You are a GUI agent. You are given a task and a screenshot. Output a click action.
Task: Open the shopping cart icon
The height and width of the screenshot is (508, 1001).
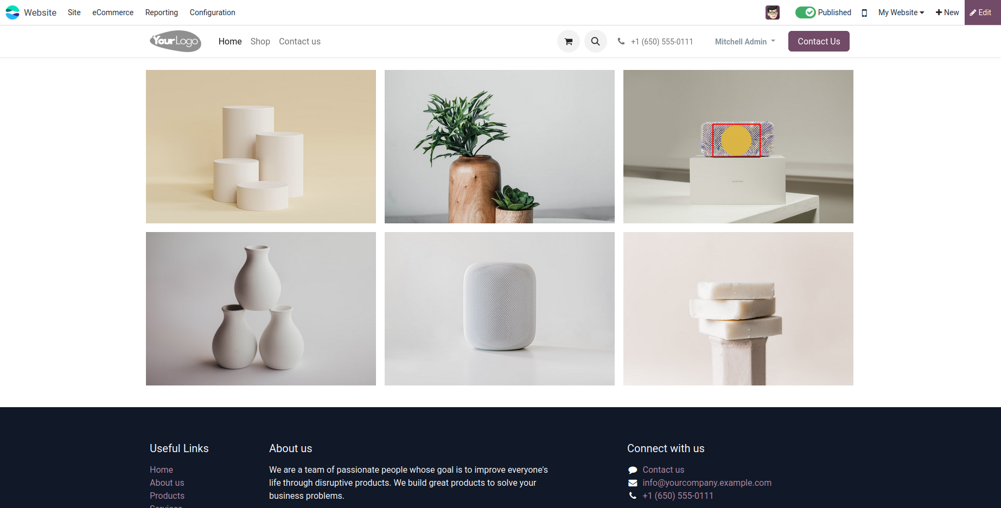click(x=569, y=41)
